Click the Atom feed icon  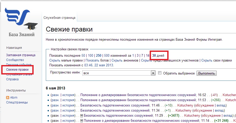click(x=8, y=98)
